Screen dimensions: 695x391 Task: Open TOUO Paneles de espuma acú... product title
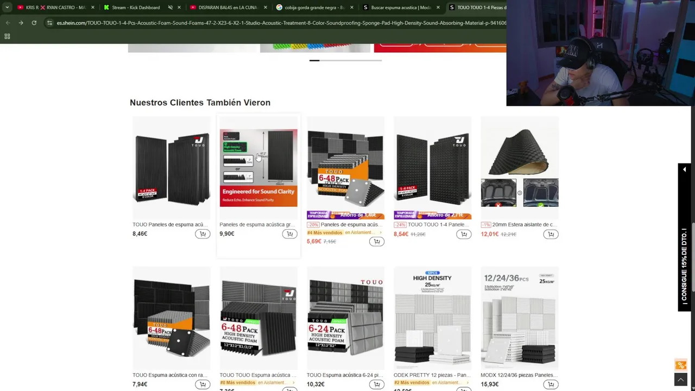[x=170, y=224]
